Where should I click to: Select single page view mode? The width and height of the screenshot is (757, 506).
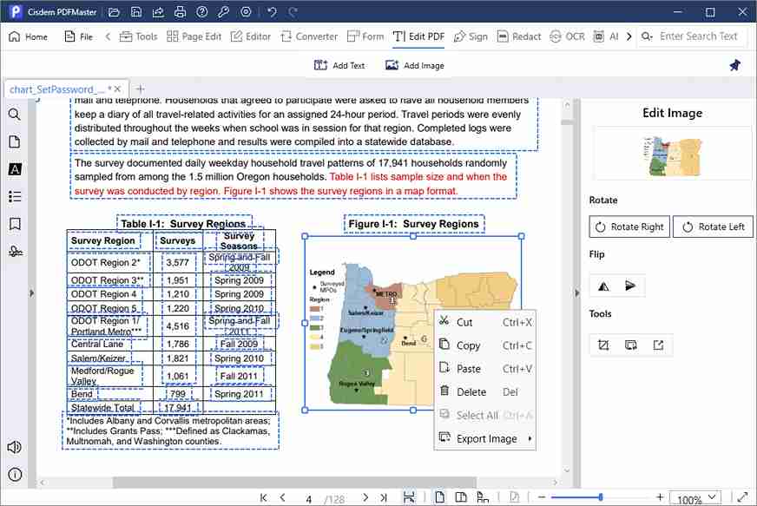click(439, 498)
